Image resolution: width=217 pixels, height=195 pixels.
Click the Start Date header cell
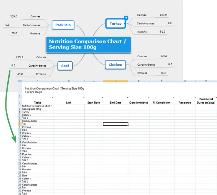pyautogui.click(x=94, y=103)
